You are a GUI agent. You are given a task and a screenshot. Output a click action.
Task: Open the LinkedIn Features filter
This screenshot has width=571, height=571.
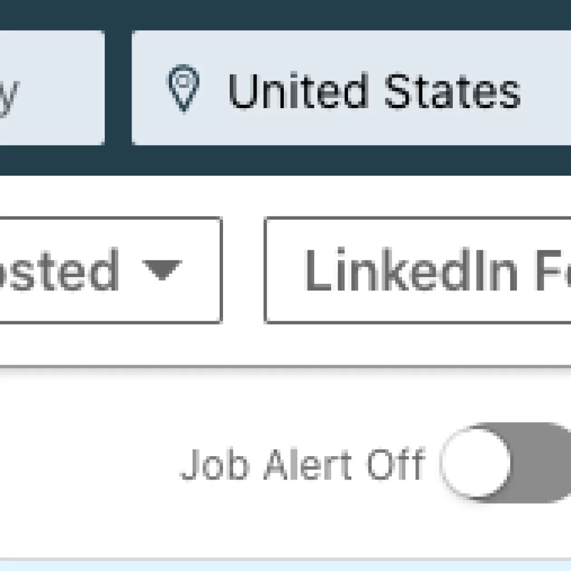418,270
